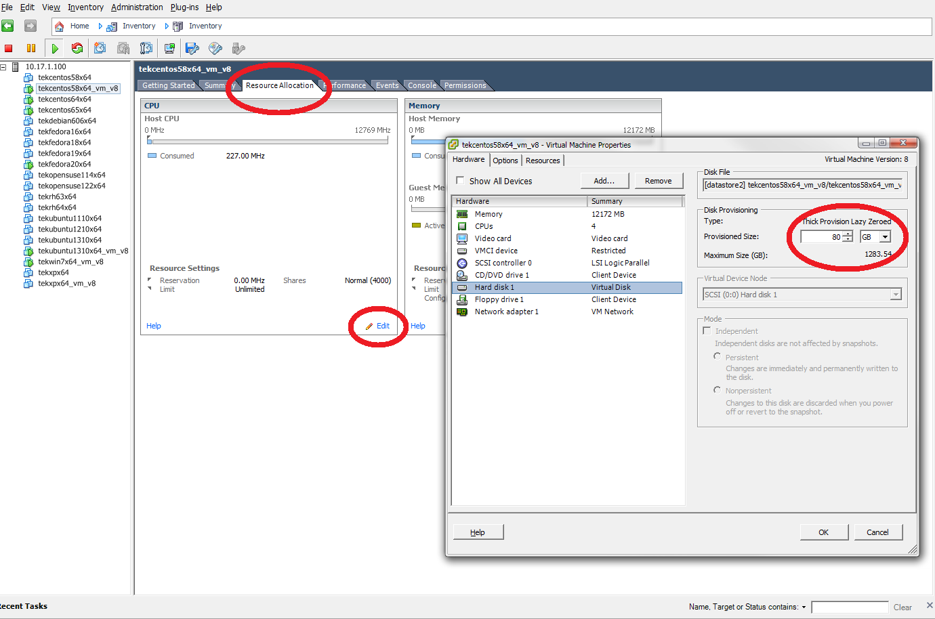
Task: Click the host server icon for 10.17.1.100
Action: [x=16, y=66]
